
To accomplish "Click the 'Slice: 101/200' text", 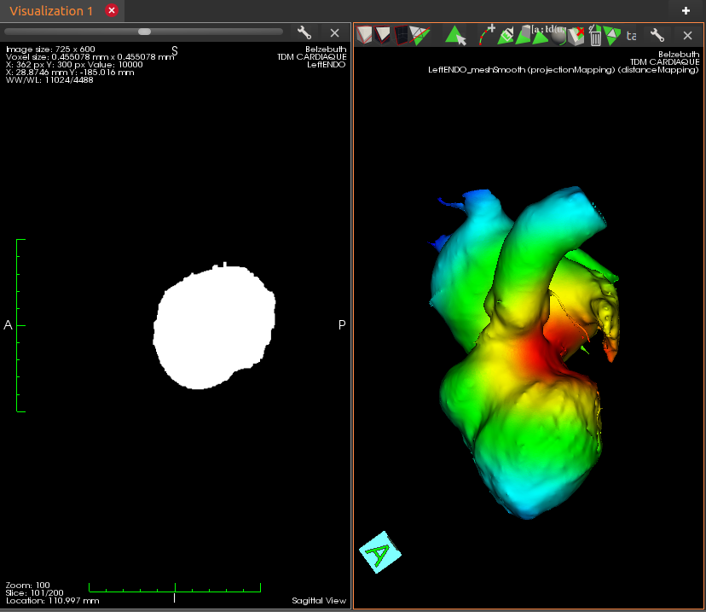I will point(35,593).
